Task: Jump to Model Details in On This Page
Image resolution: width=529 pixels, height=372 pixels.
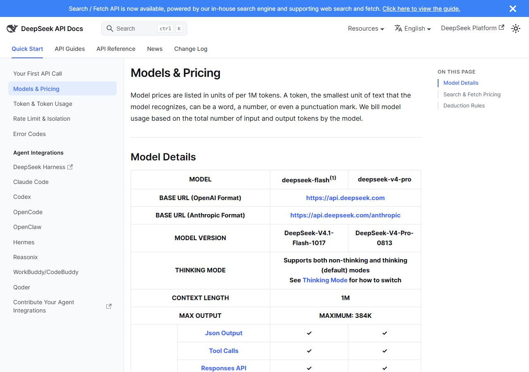Action: 461,83
